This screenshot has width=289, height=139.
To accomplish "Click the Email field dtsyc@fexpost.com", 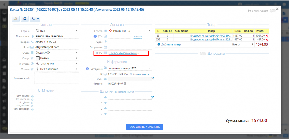I will point(56,47).
